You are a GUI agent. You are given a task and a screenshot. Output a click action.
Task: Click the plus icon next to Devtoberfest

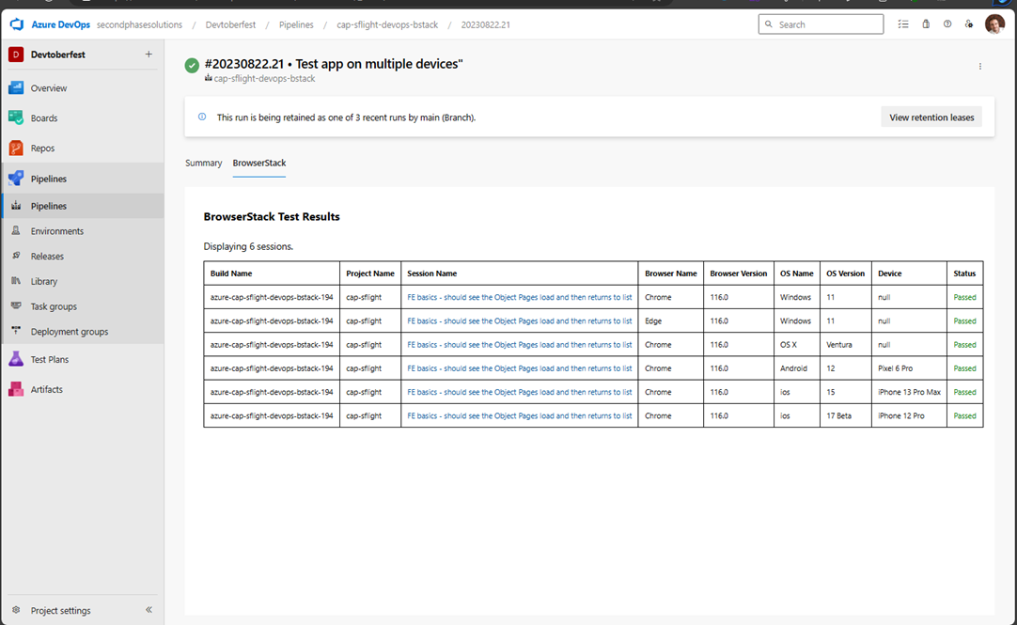tap(149, 55)
